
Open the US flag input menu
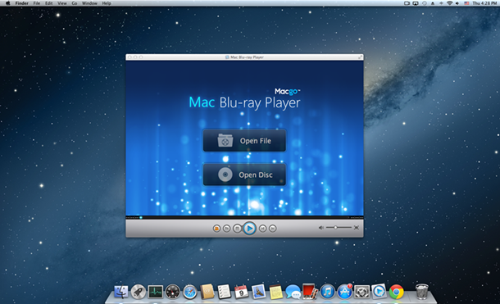click(466, 3)
